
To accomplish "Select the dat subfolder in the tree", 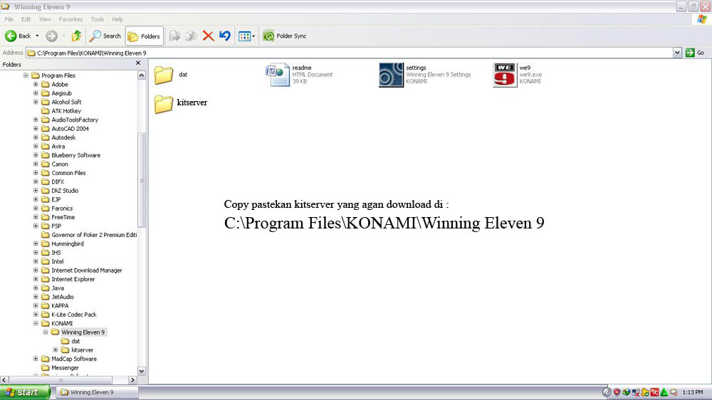I will pyautogui.click(x=75, y=341).
